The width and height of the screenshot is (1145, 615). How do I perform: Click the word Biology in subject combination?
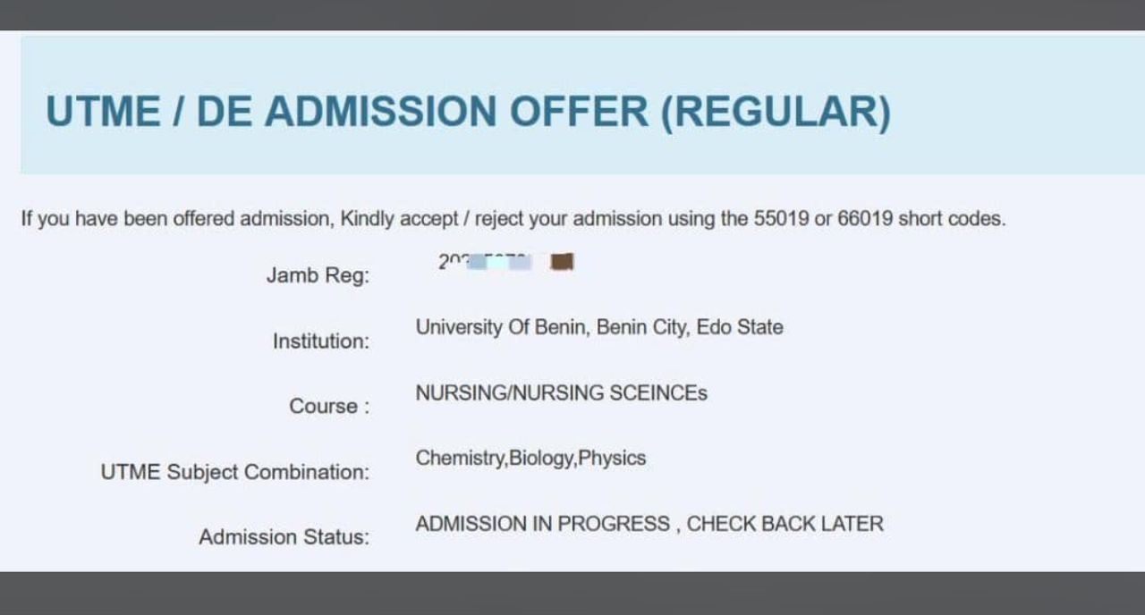point(541,459)
